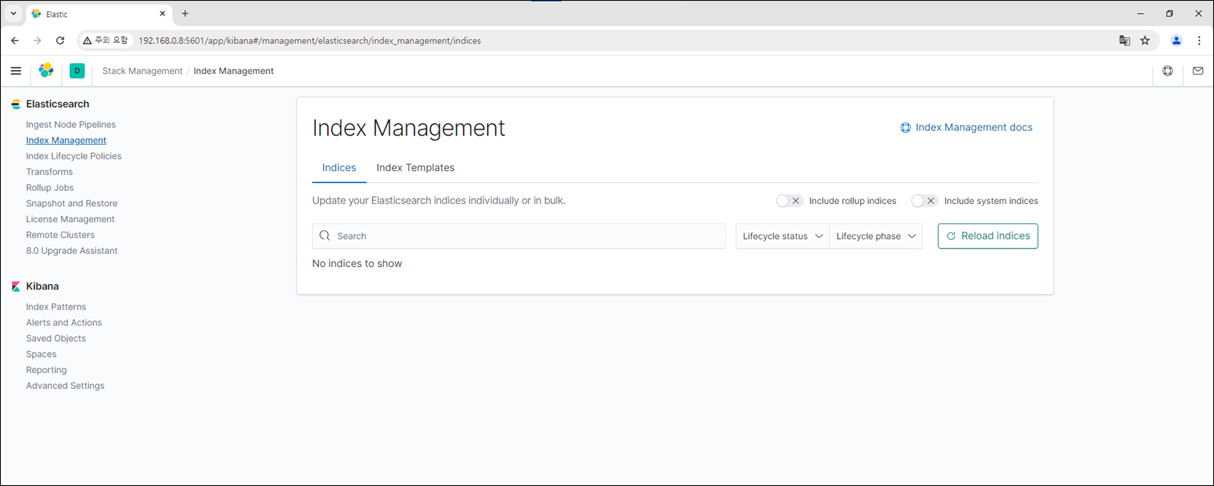Click the translate page icon
This screenshot has width=1214, height=486.
[x=1124, y=40]
